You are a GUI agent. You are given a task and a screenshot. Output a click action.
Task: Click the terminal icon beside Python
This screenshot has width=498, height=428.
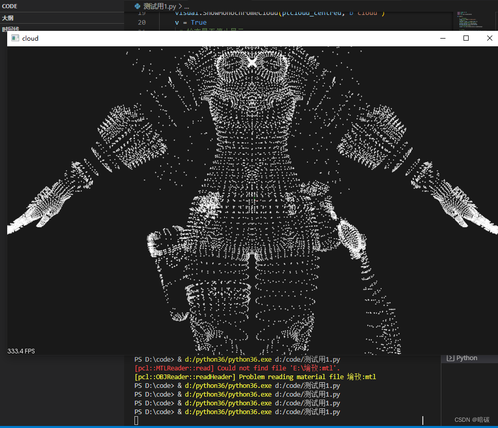tap(450, 358)
